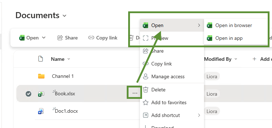Click the Add column plus icon
This screenshot has width=272, height=128.
point(254,59)
